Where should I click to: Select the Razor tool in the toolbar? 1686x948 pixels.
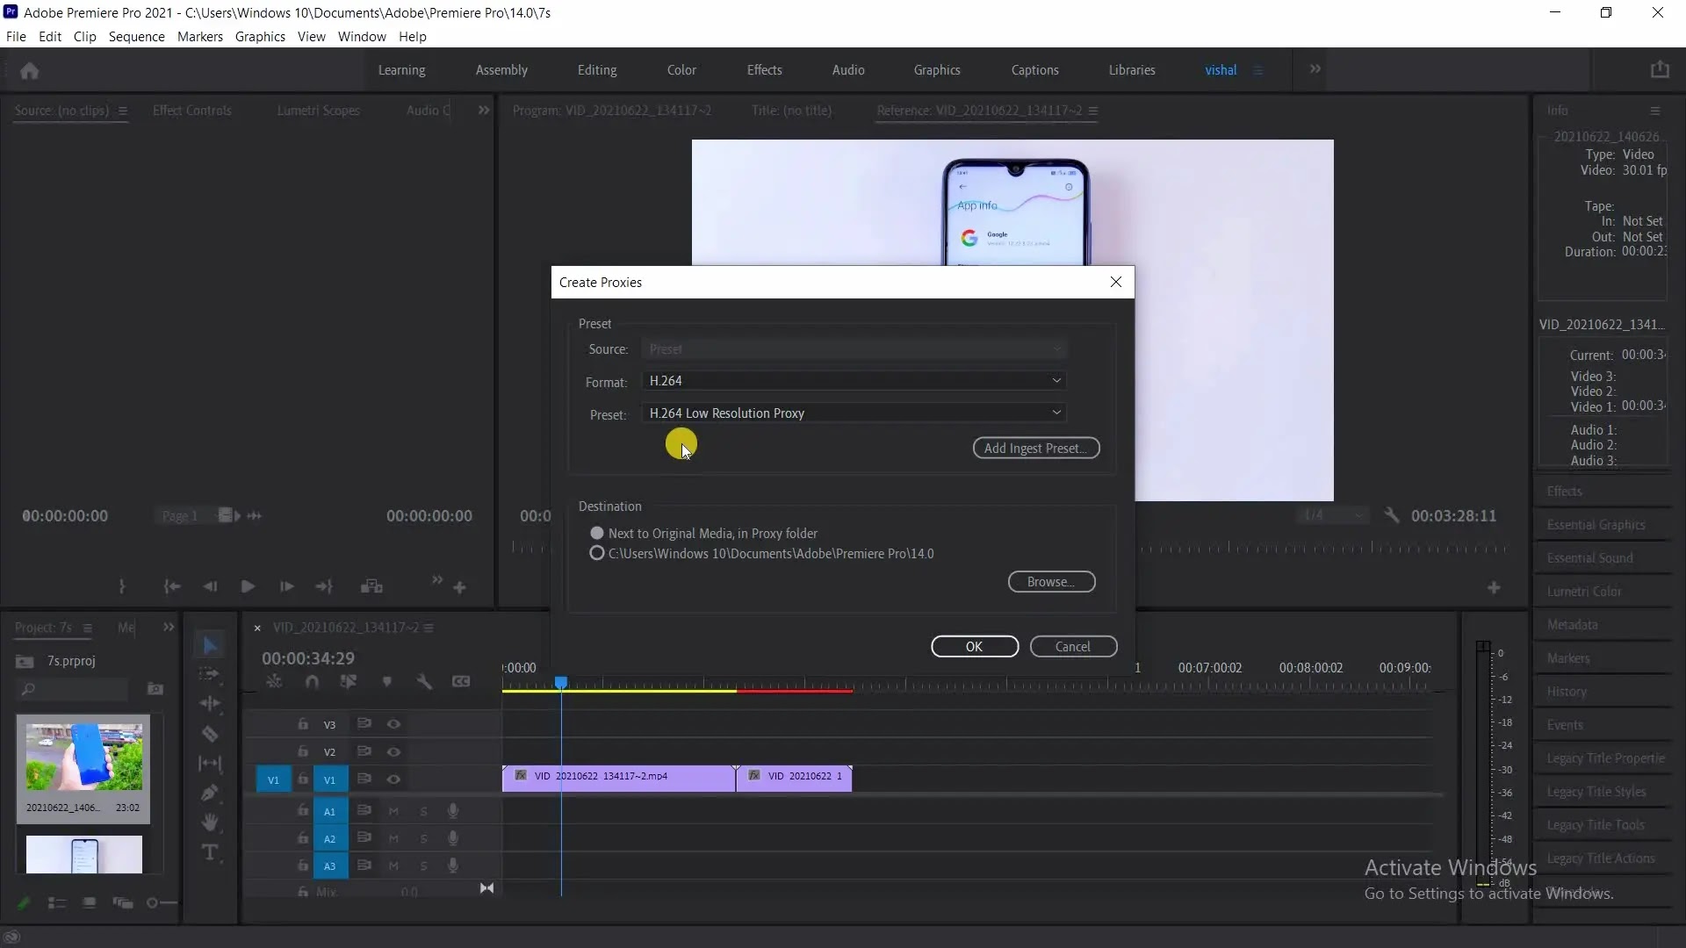(x=209, y=734)
